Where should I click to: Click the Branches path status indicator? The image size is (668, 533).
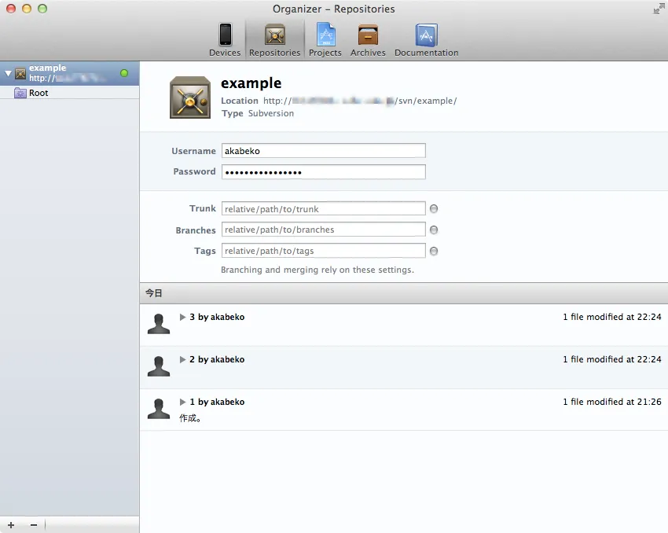point(434,230)
